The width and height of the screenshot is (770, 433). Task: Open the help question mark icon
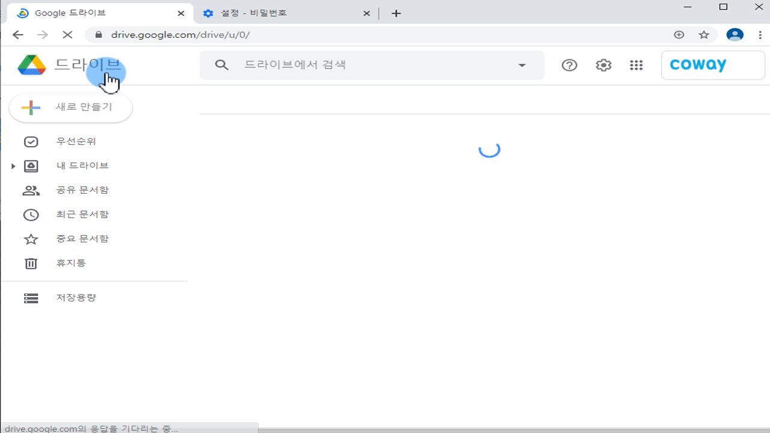[569, 65]
